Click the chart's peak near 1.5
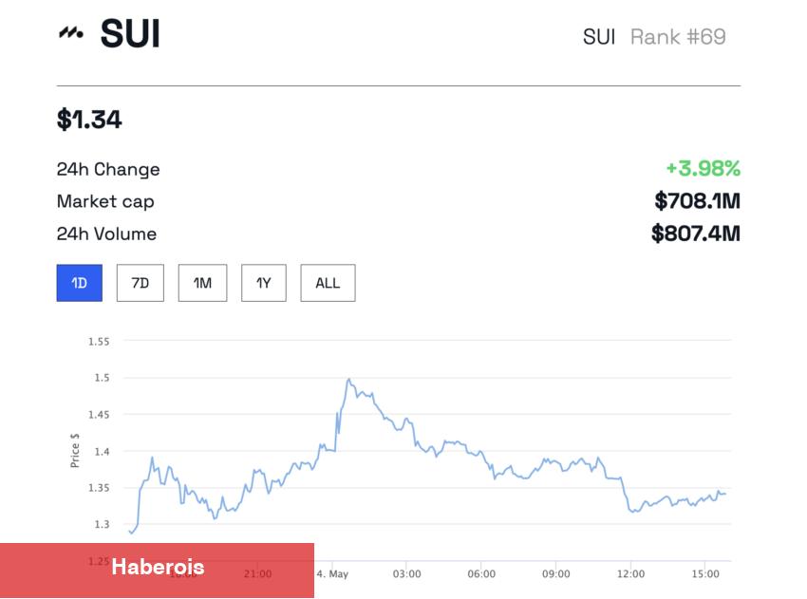The width and height of the screenshot is (807, 599). point(348,380)
